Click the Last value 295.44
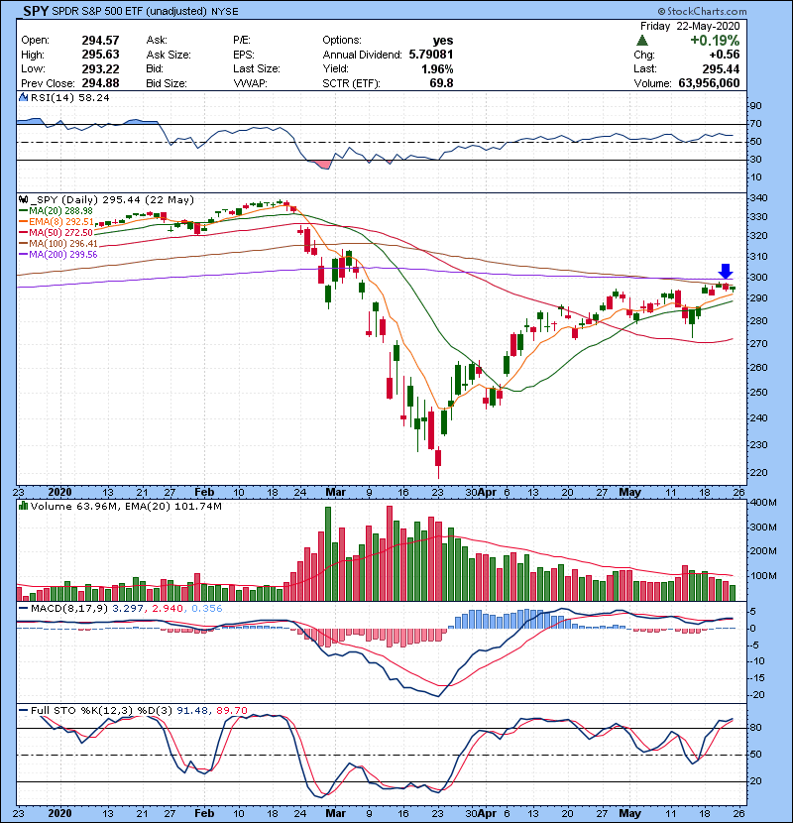Image resolution: width=793 pixels, height=823 pixels. [x=721, y=68]
